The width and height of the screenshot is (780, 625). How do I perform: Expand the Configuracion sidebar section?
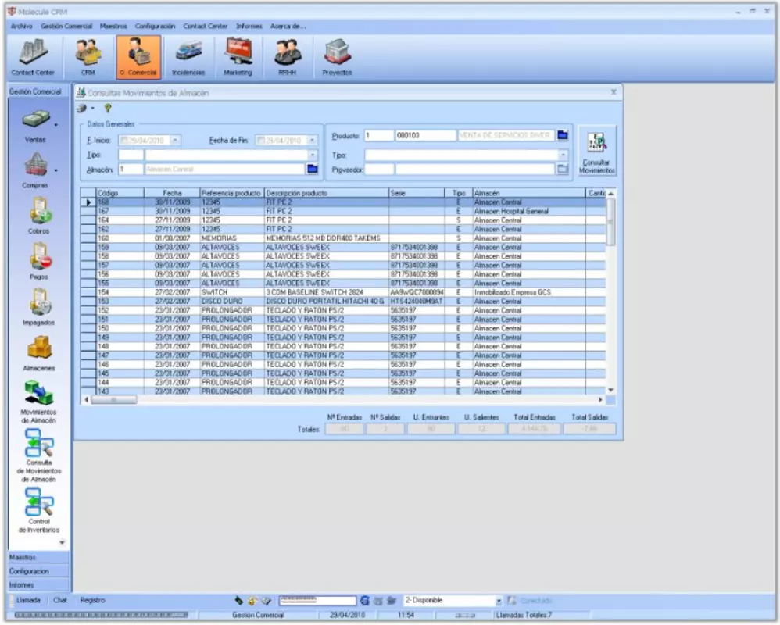39,571
